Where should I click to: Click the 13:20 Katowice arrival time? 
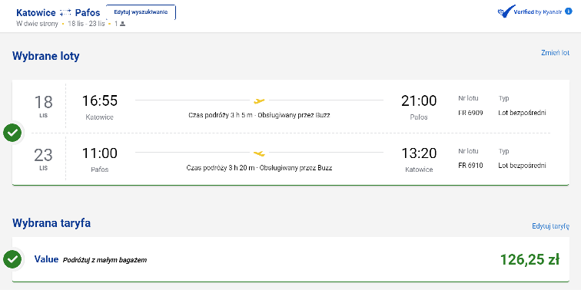[419, 153]
